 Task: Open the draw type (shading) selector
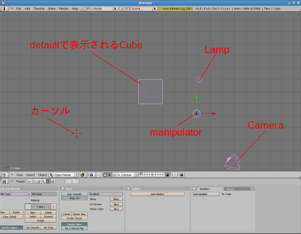[83, 175]
